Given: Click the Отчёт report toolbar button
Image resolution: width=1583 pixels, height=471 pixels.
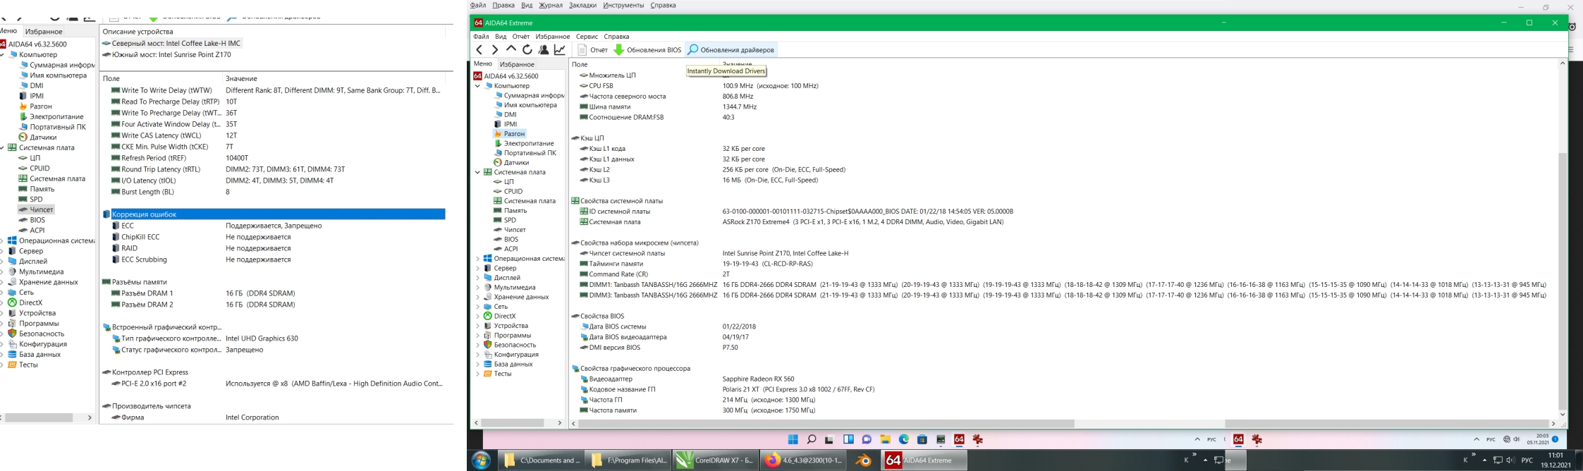Looking at the screenshot, I should (x=592, y=49).
